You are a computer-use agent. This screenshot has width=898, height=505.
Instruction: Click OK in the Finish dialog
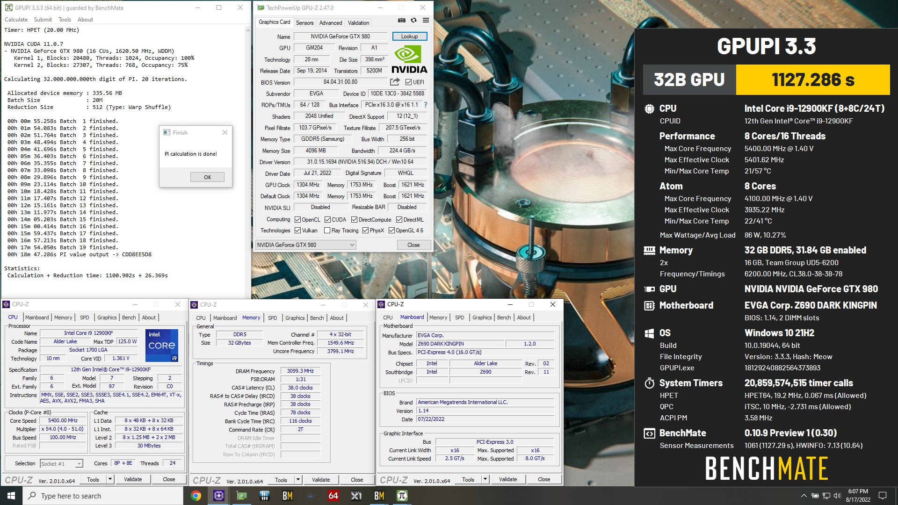(207, 177)
